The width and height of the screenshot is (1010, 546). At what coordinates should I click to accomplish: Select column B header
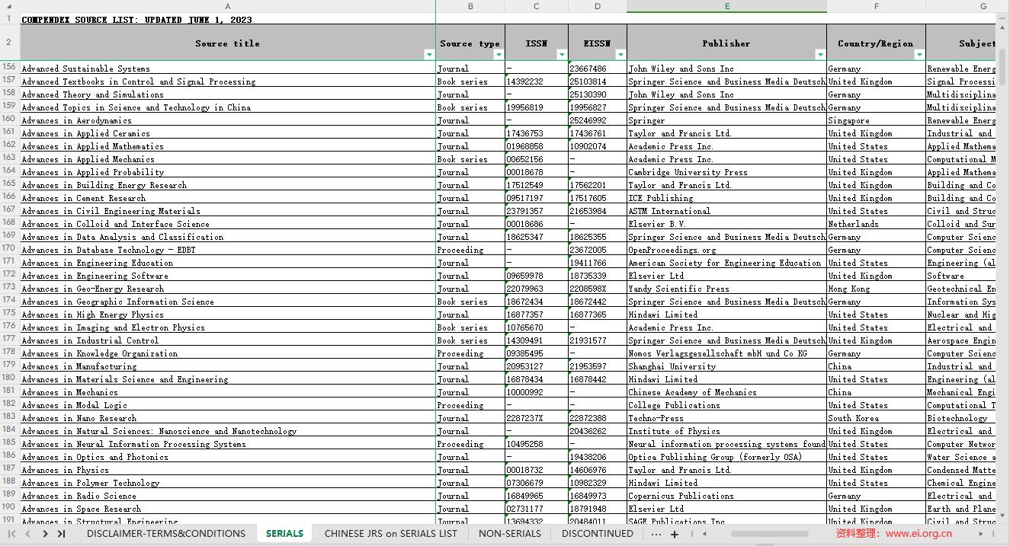(470, 6)
